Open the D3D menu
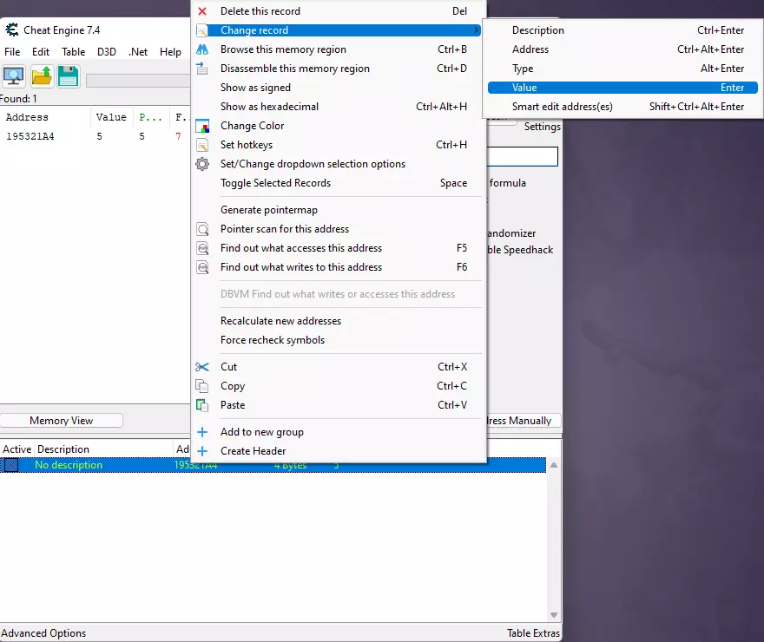The height and width of the screenshot is (642, 764). 107,51
